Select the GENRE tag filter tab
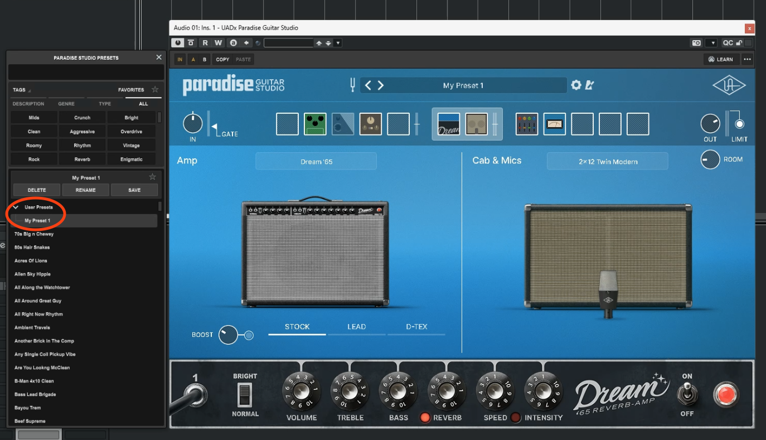Image resolution: width=766 pixels, height=440 pixels. coord(66,104)
